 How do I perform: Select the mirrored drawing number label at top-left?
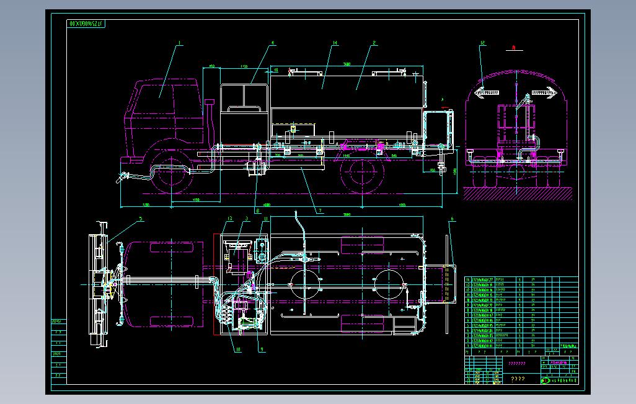point(86,24)
